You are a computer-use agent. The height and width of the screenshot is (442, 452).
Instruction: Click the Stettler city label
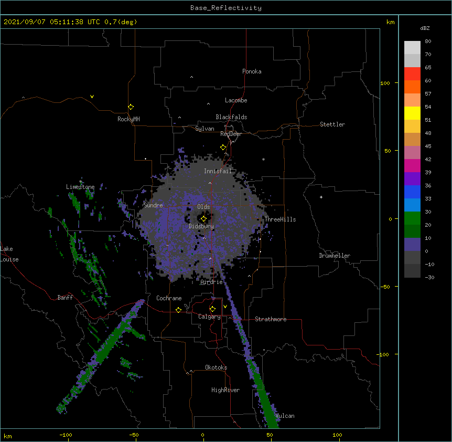coord(332,124)
